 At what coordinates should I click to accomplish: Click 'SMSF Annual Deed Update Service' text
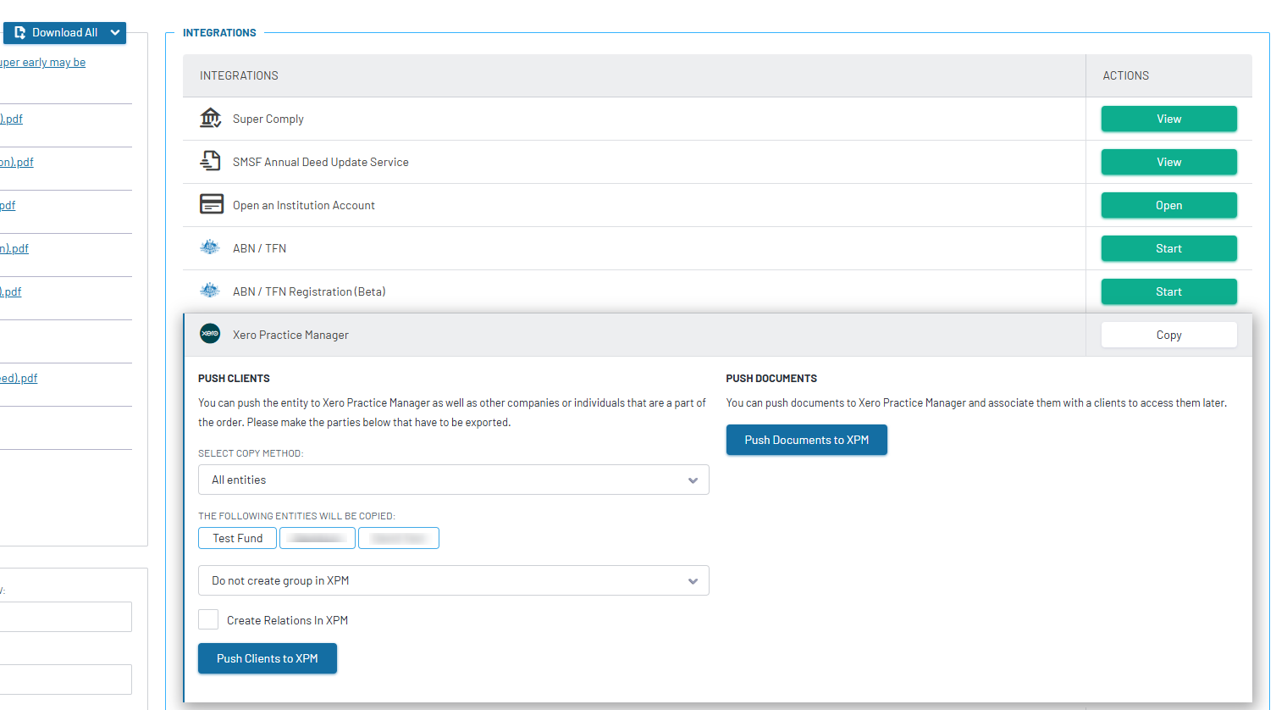tap(321, 162)
